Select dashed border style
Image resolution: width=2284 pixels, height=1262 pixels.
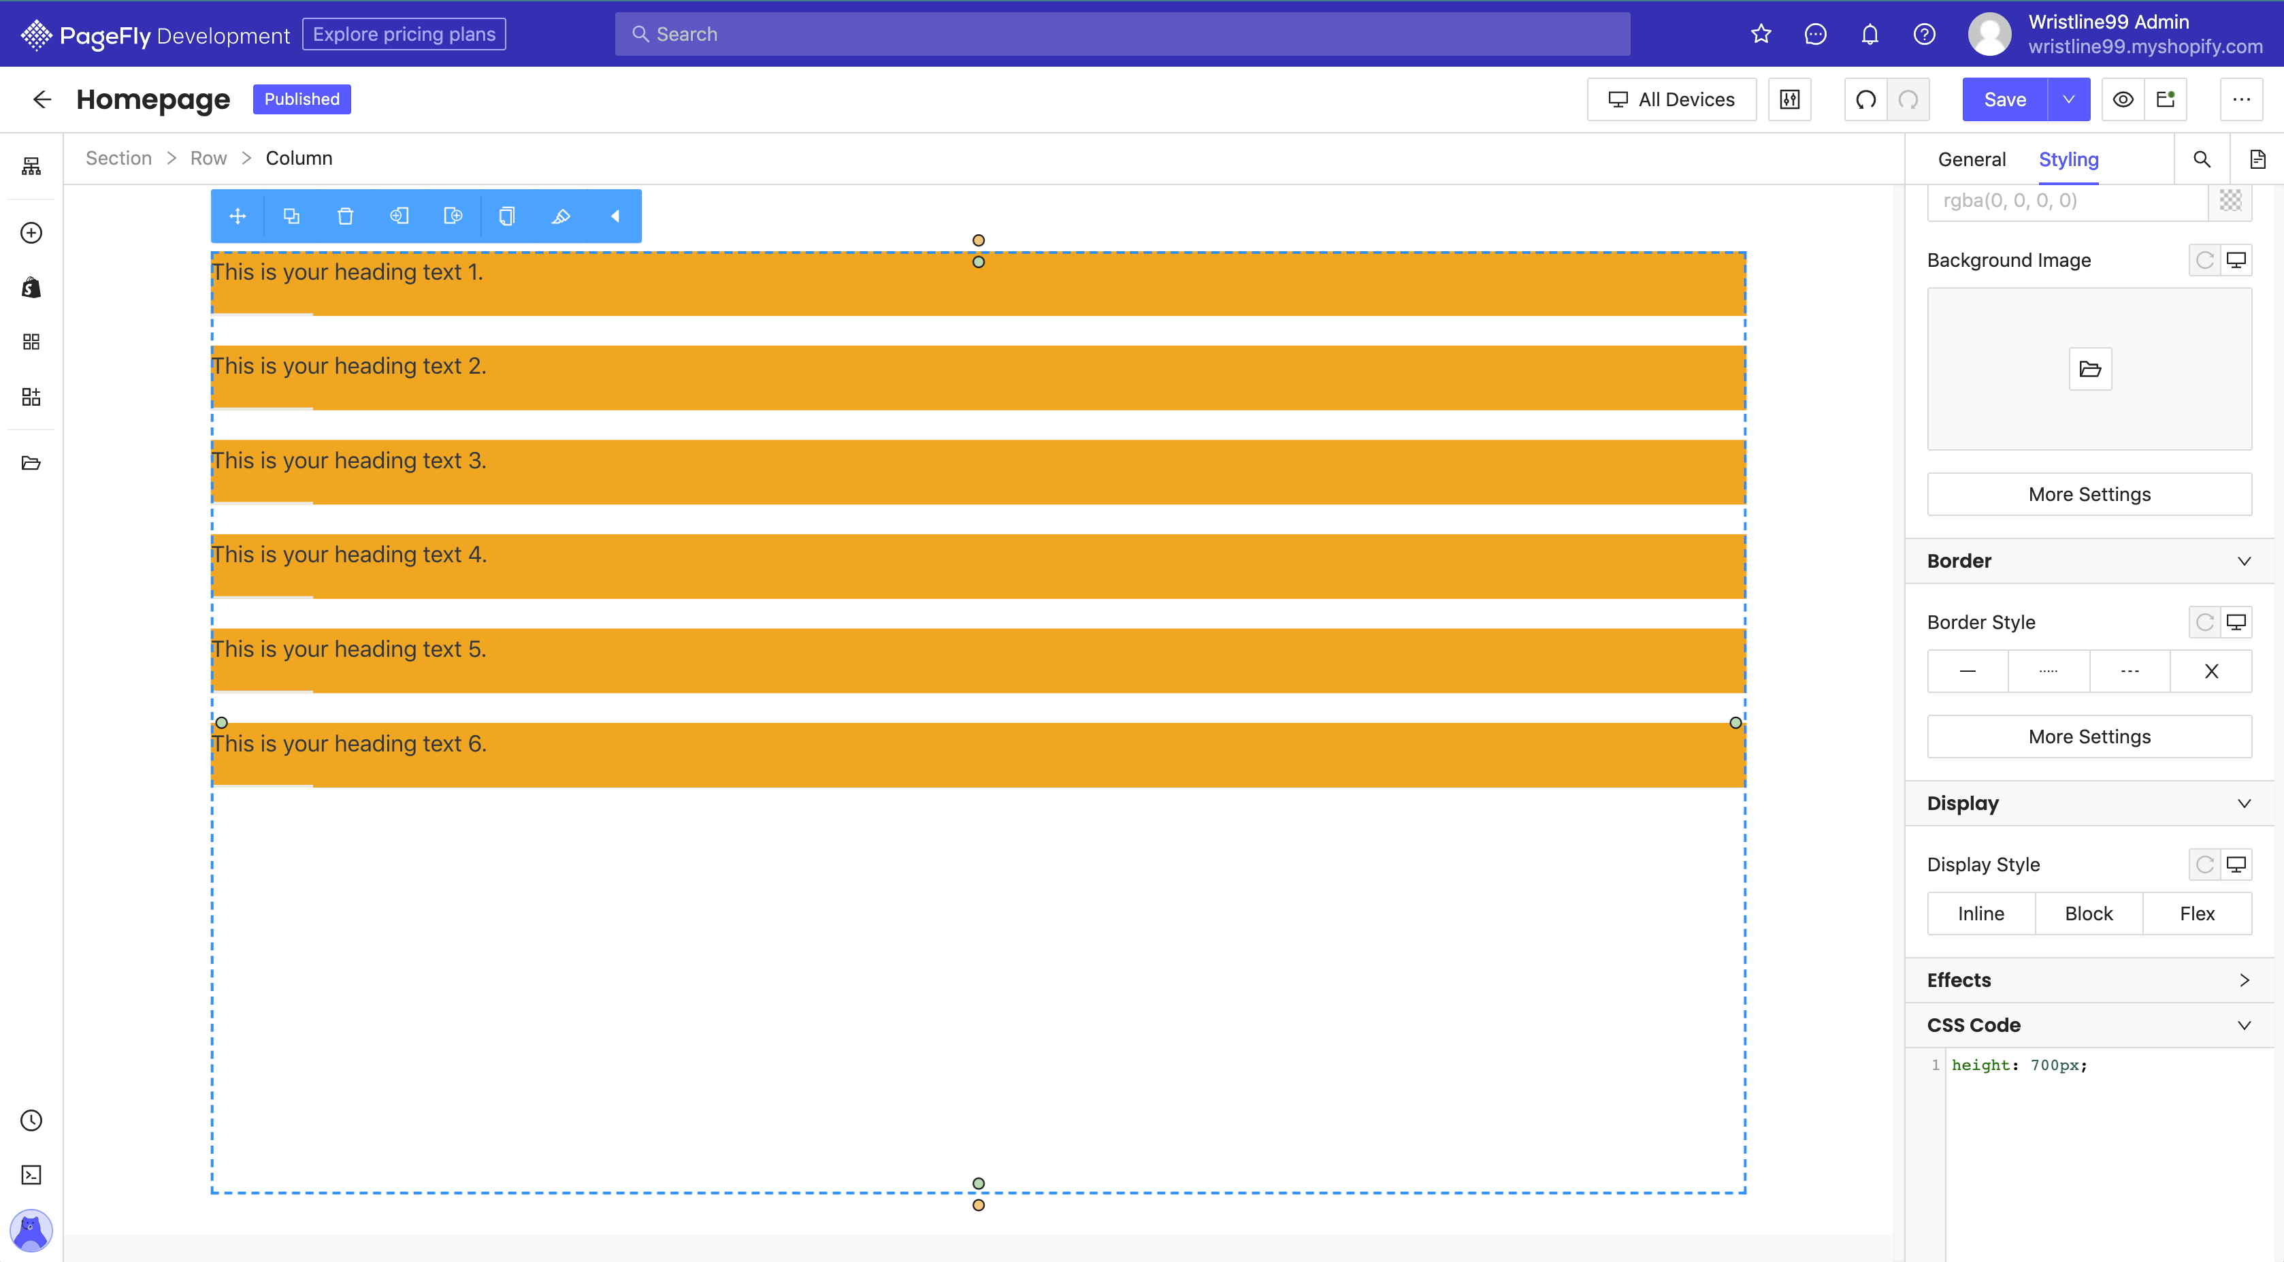(2130, 671)
